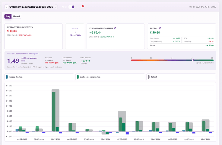Toggle the grey Totaal legend series
The height and width of the screenshot is (145, 222).
(x=181, y=77)
